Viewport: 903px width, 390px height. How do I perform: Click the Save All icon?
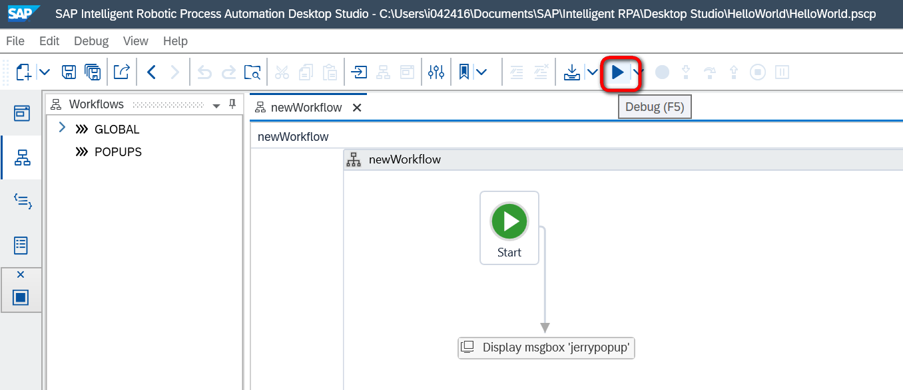pyautogui.click(x=93, y=72)
